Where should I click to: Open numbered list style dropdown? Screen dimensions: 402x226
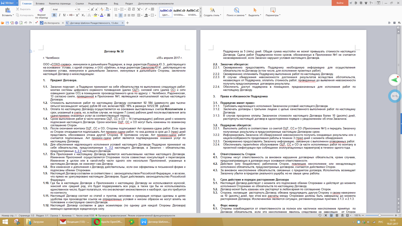point(125,9)
